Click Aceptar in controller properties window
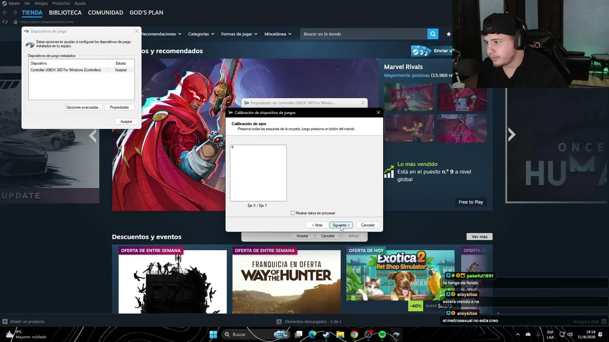 coord(303,236)
